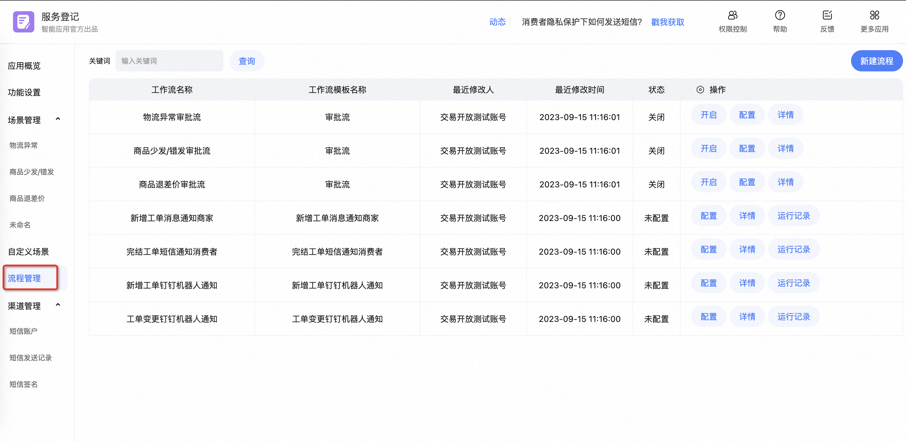This screenshot has height=442, width=906.
Task: Open the 反馈 feedback icon
Action: click(x=827, y=15)
